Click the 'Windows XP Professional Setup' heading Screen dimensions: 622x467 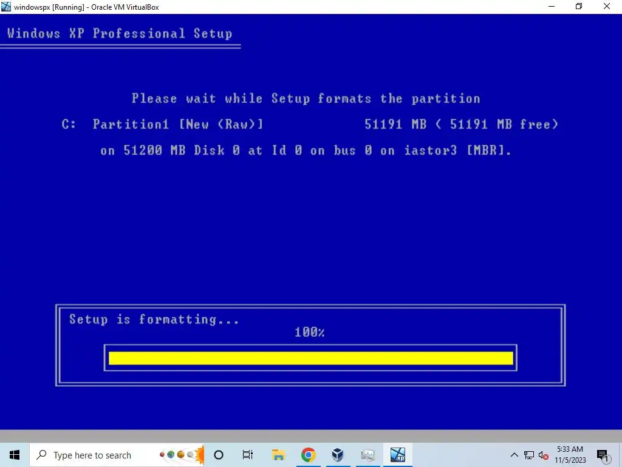(120, 33)
